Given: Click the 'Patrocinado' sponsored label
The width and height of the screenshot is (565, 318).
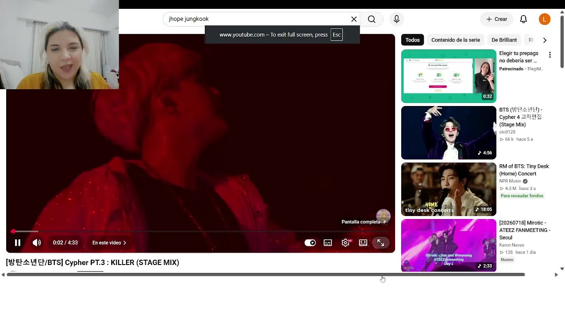Looking at the screenshot, I should pyautogui.click(x=511, y=69).
